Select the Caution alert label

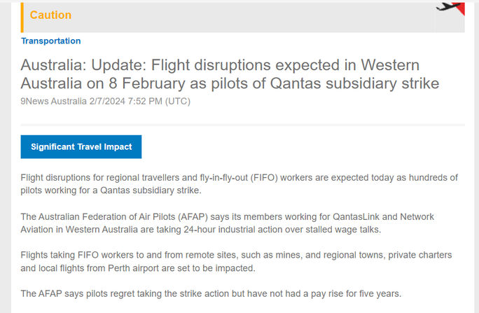tap(50, 15)
